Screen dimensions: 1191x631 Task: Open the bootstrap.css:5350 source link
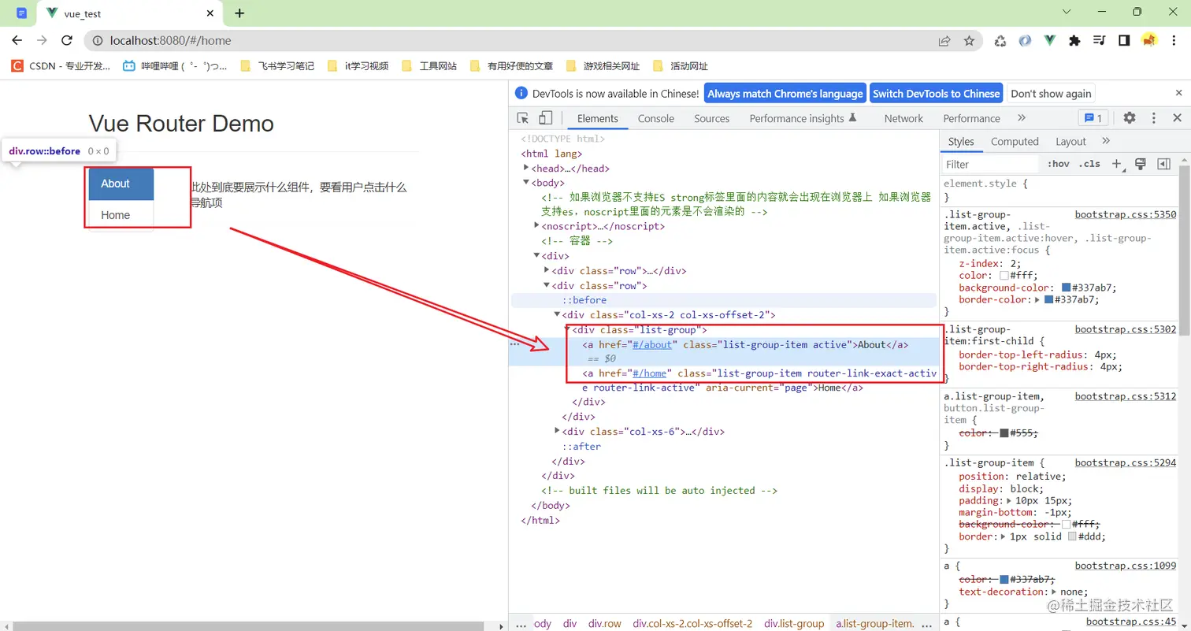1126,214
